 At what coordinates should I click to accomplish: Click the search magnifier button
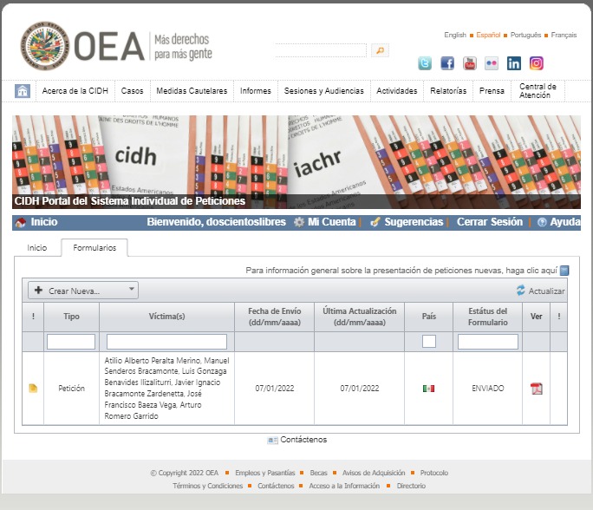380,50
